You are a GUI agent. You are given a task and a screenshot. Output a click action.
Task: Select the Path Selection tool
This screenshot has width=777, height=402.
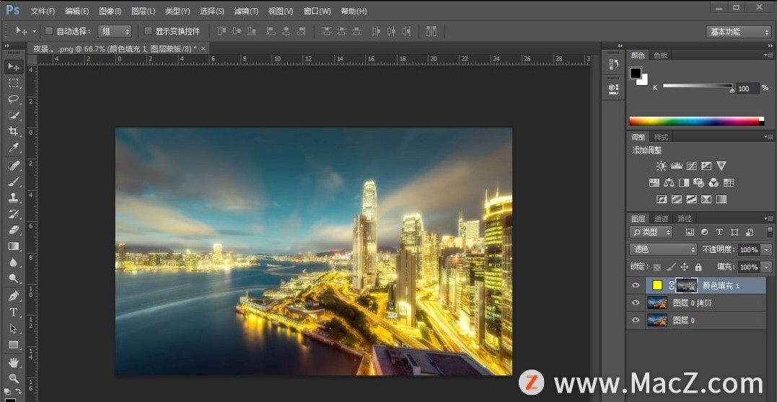(x=14, y=329)
